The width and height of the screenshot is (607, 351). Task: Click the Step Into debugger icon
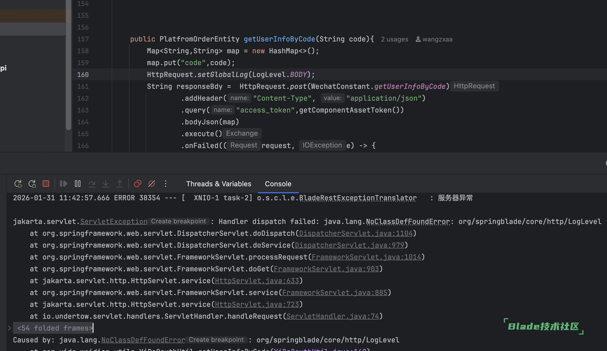tap(106, 184)
